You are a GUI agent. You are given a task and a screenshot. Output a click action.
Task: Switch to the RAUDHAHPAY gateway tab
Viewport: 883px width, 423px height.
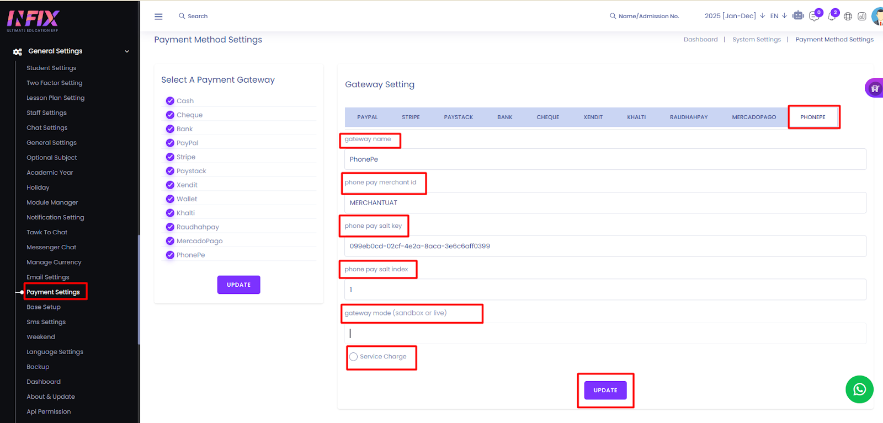coord(689,117)
